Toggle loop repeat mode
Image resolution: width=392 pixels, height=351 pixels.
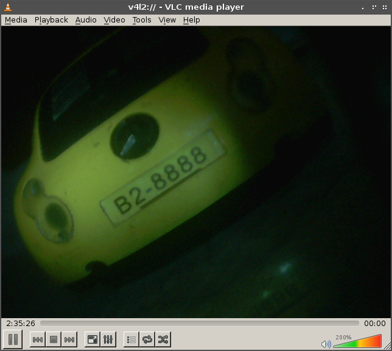tap(147, 339)
